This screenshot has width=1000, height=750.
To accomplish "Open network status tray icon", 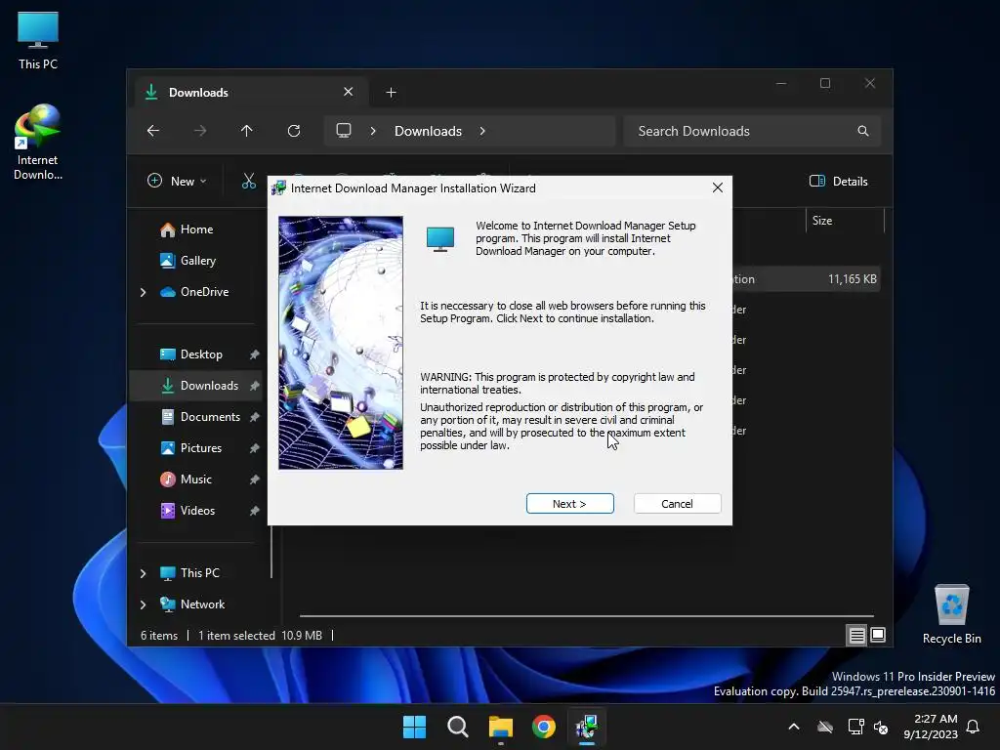I will tap(855, 727).
